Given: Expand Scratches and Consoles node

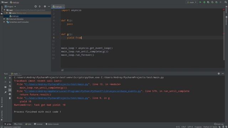Looking at the screenshot, I should coord(4,22).
